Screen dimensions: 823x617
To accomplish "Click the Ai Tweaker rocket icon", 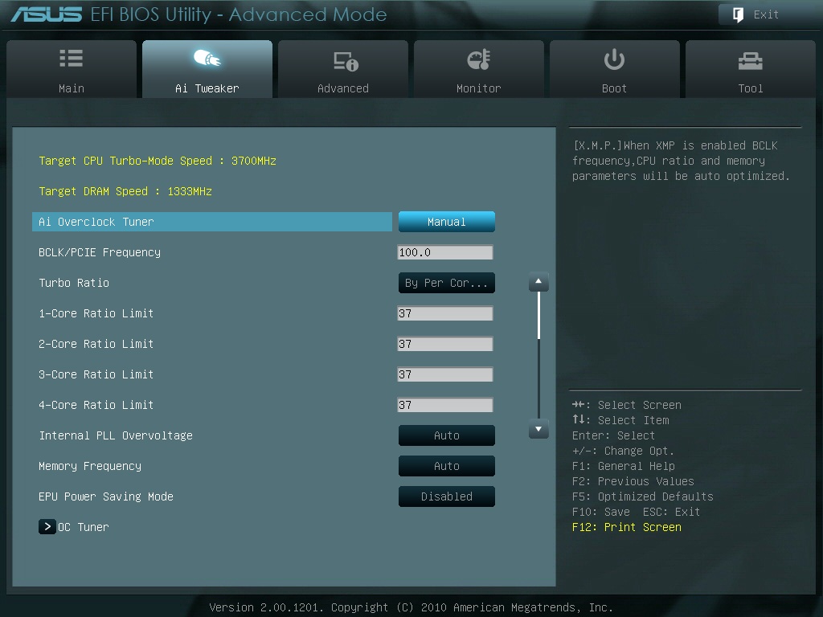I will tap(207, 59).
